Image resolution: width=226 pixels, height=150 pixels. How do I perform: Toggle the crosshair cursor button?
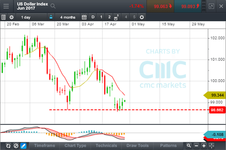pos(212,146)
